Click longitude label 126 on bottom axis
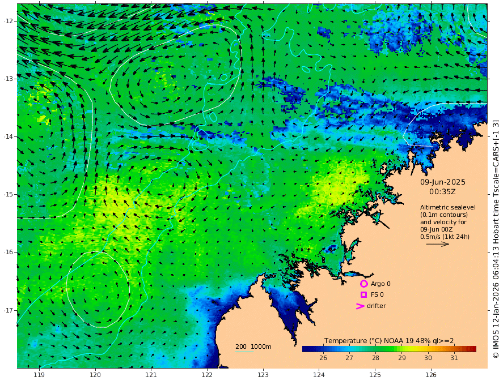Viewport: 499px width, 385px height. coord(431,375)
